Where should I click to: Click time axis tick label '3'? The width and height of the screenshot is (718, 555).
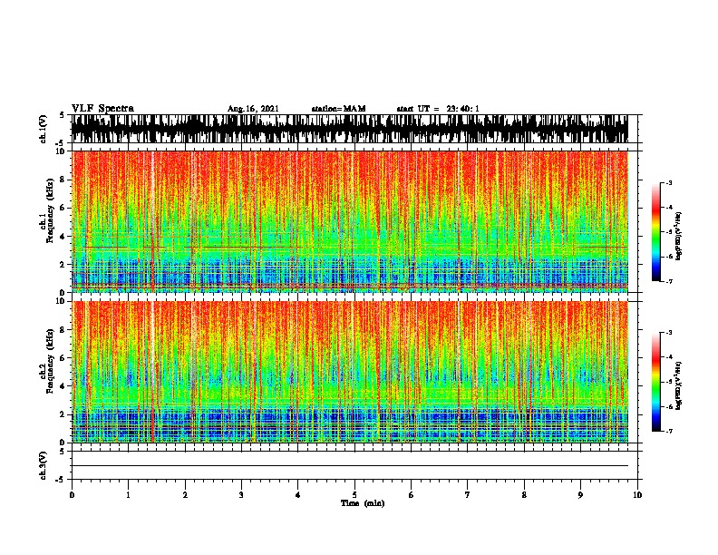pos(241,495)
